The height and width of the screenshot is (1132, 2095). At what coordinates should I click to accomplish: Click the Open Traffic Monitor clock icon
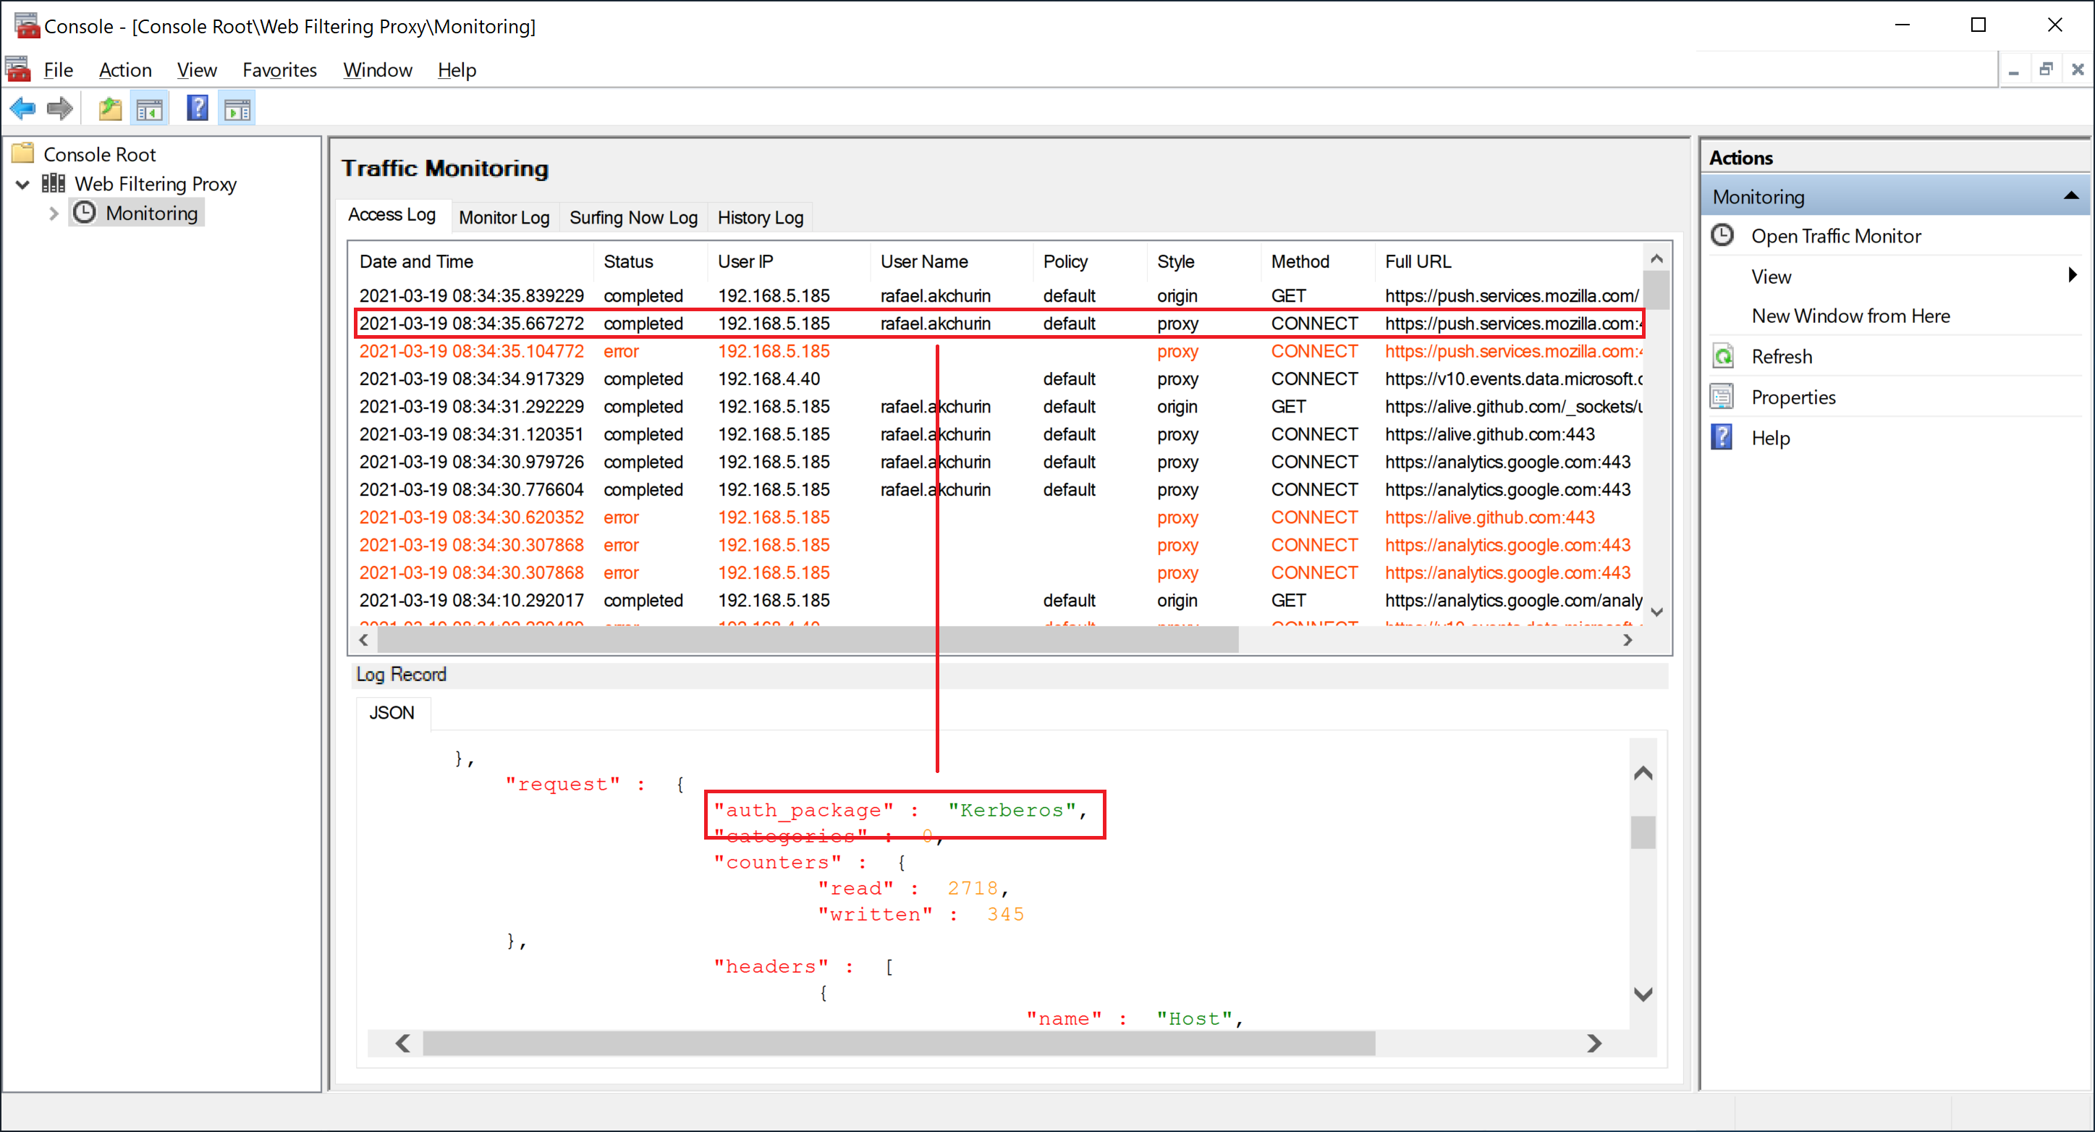tap(1722, 235)
